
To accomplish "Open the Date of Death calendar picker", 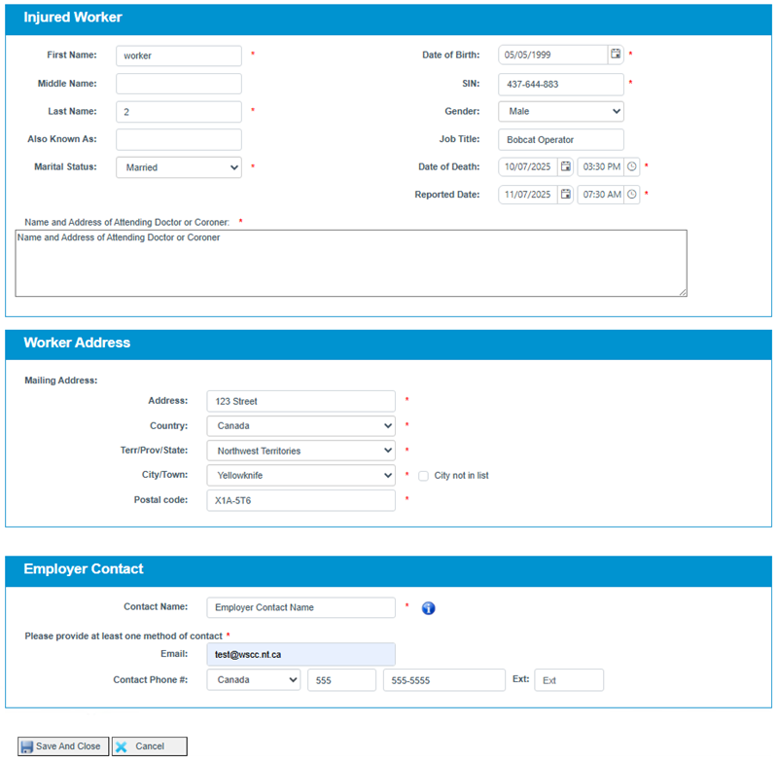I will pos(565,166).
